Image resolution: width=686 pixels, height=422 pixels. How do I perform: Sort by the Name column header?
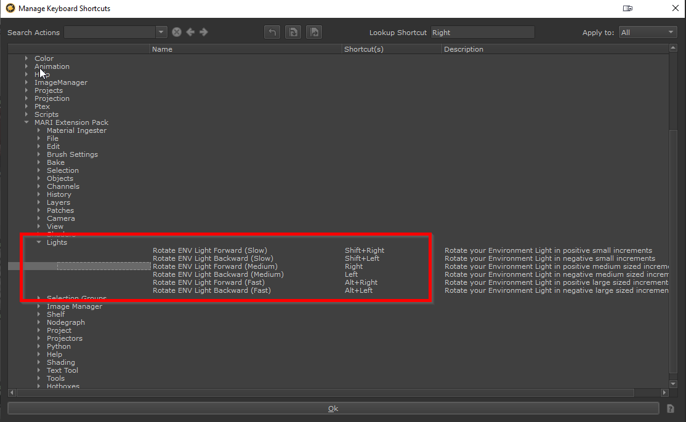coord(246,49)
